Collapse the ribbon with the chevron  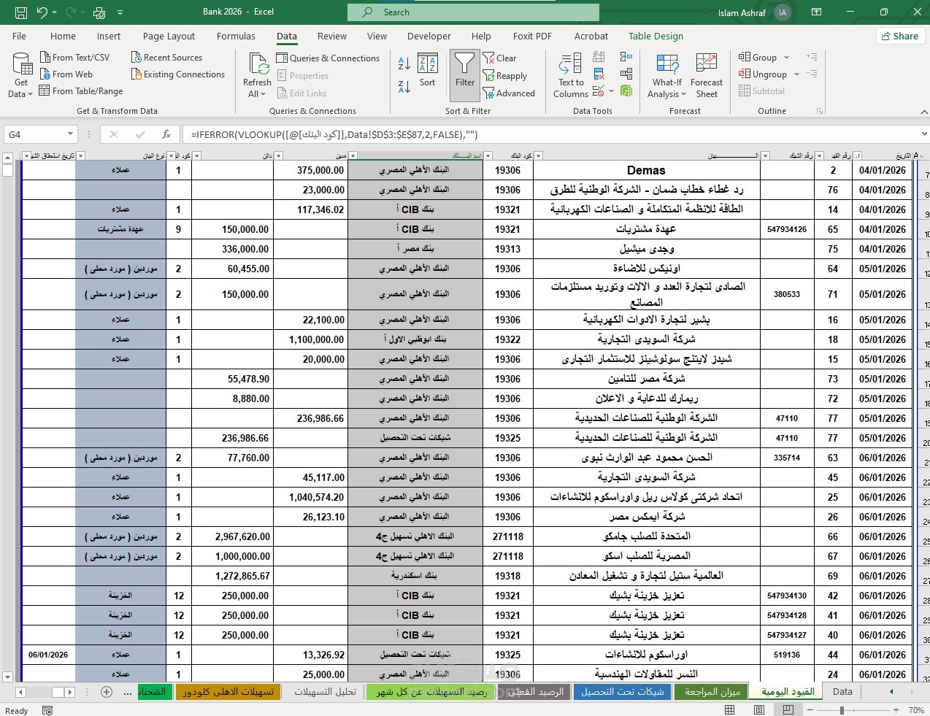pos(924,112)
